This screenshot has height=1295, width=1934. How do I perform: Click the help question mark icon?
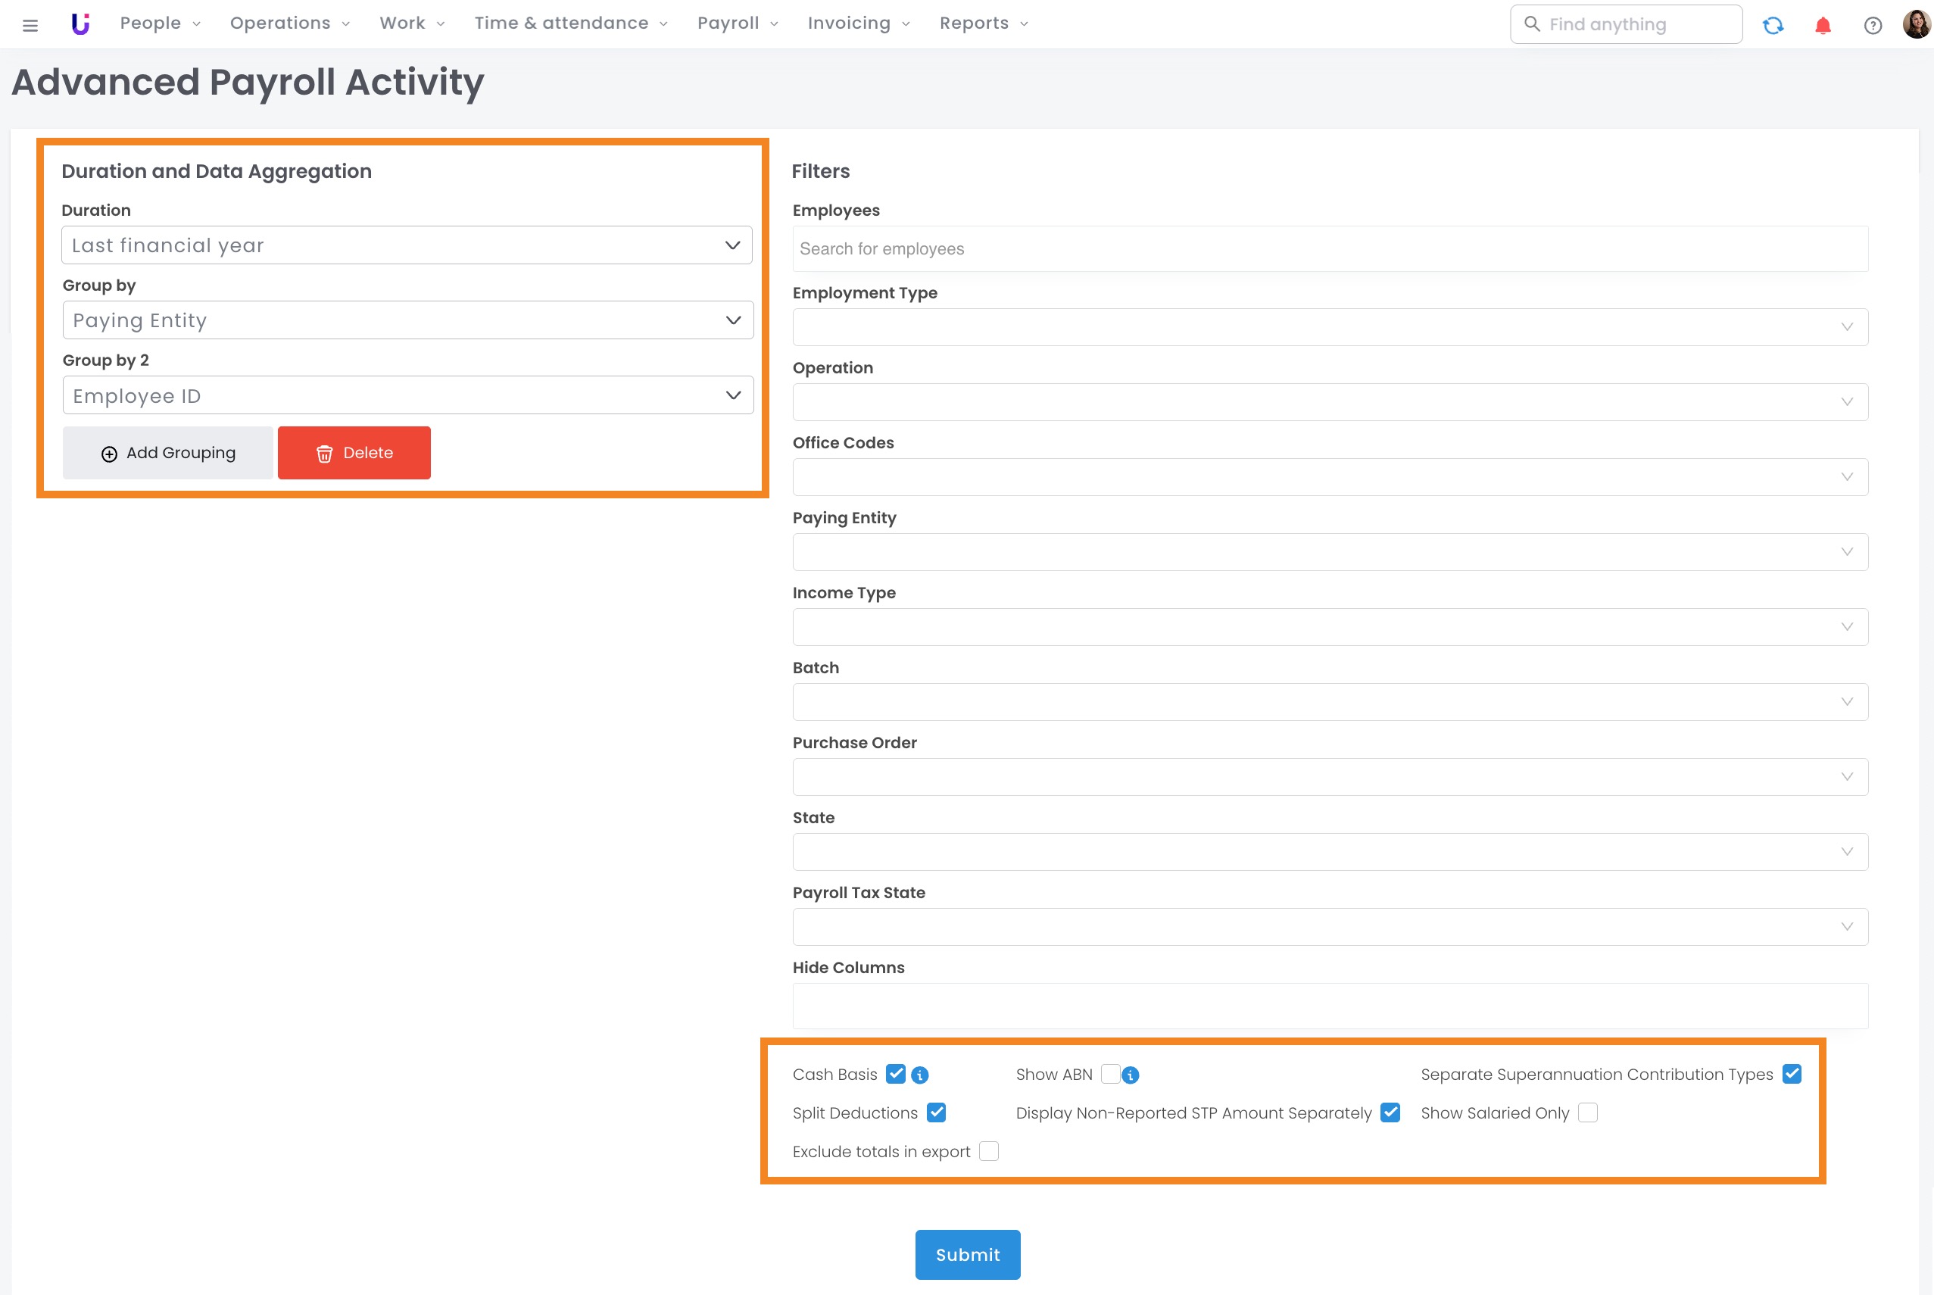1872,26
